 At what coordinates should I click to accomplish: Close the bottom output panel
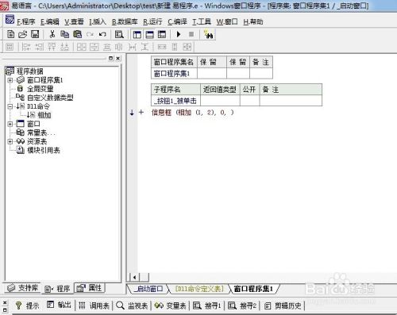click(5, 303)
